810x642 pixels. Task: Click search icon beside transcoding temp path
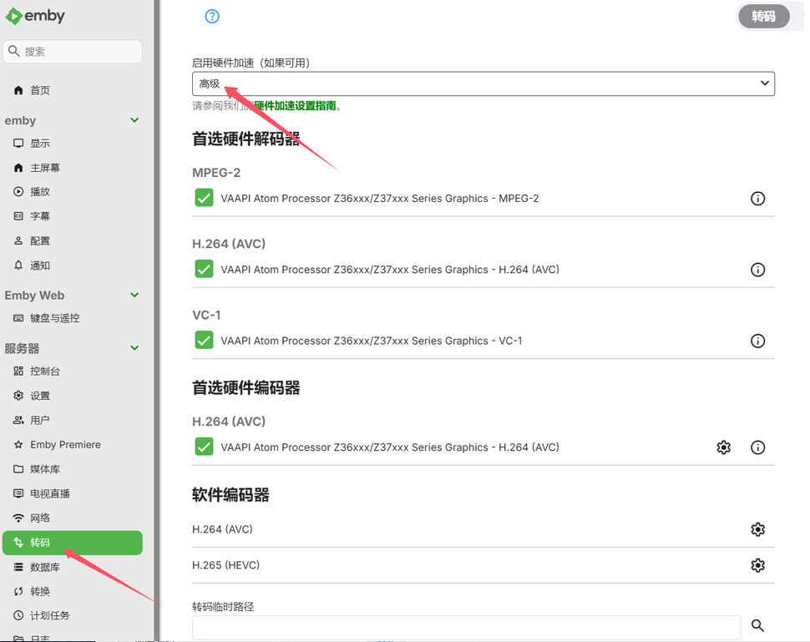pyautogui.click(x=757, y=625)
